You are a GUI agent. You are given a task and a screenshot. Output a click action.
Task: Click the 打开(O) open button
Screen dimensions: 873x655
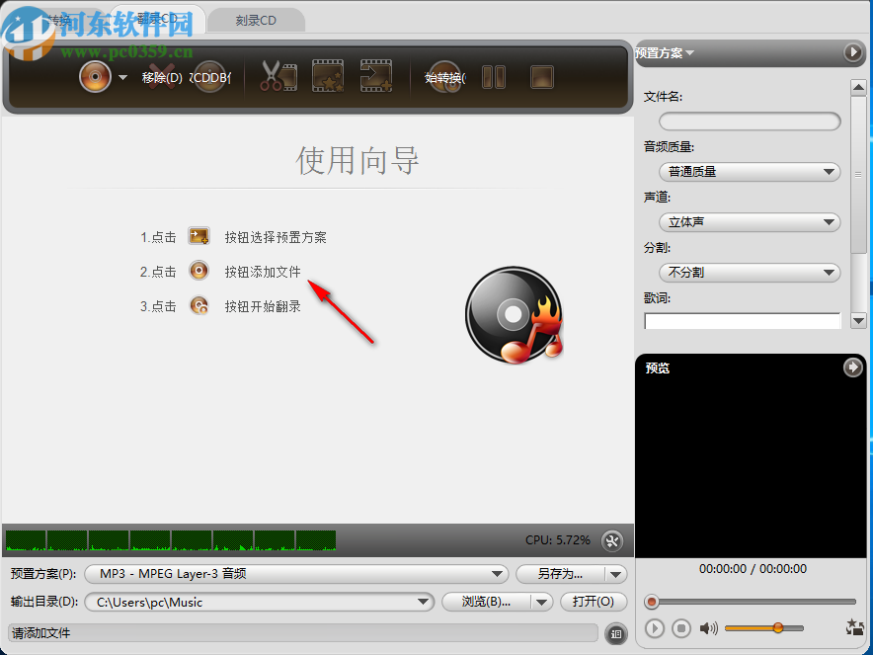pos(594,602)
